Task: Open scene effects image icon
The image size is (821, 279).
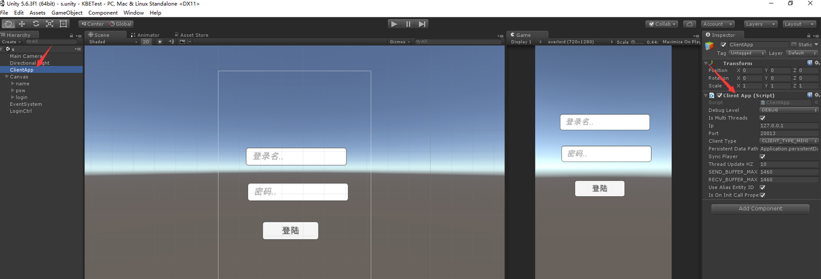Action: (x=182, y=42)
